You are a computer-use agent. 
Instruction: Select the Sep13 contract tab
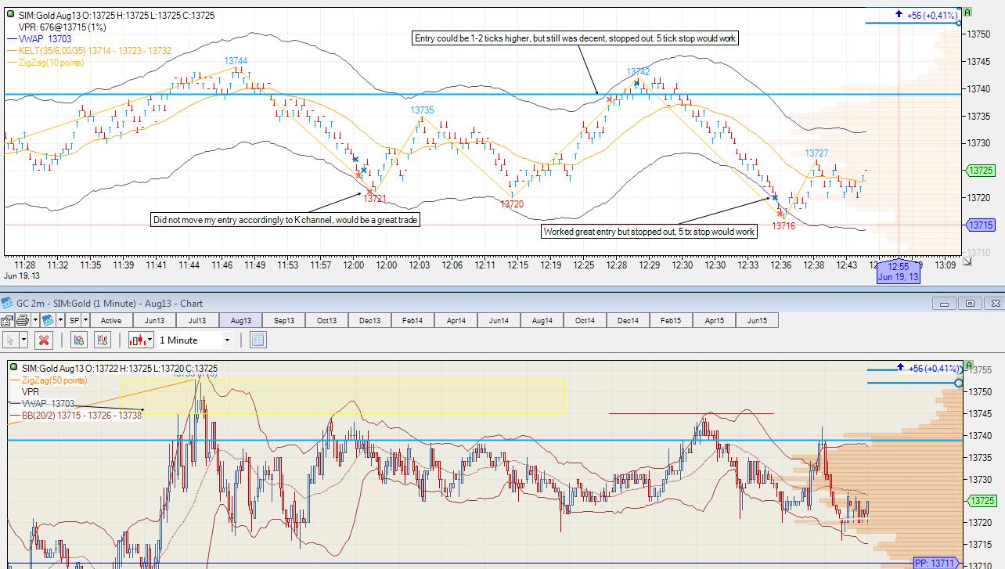284,320
